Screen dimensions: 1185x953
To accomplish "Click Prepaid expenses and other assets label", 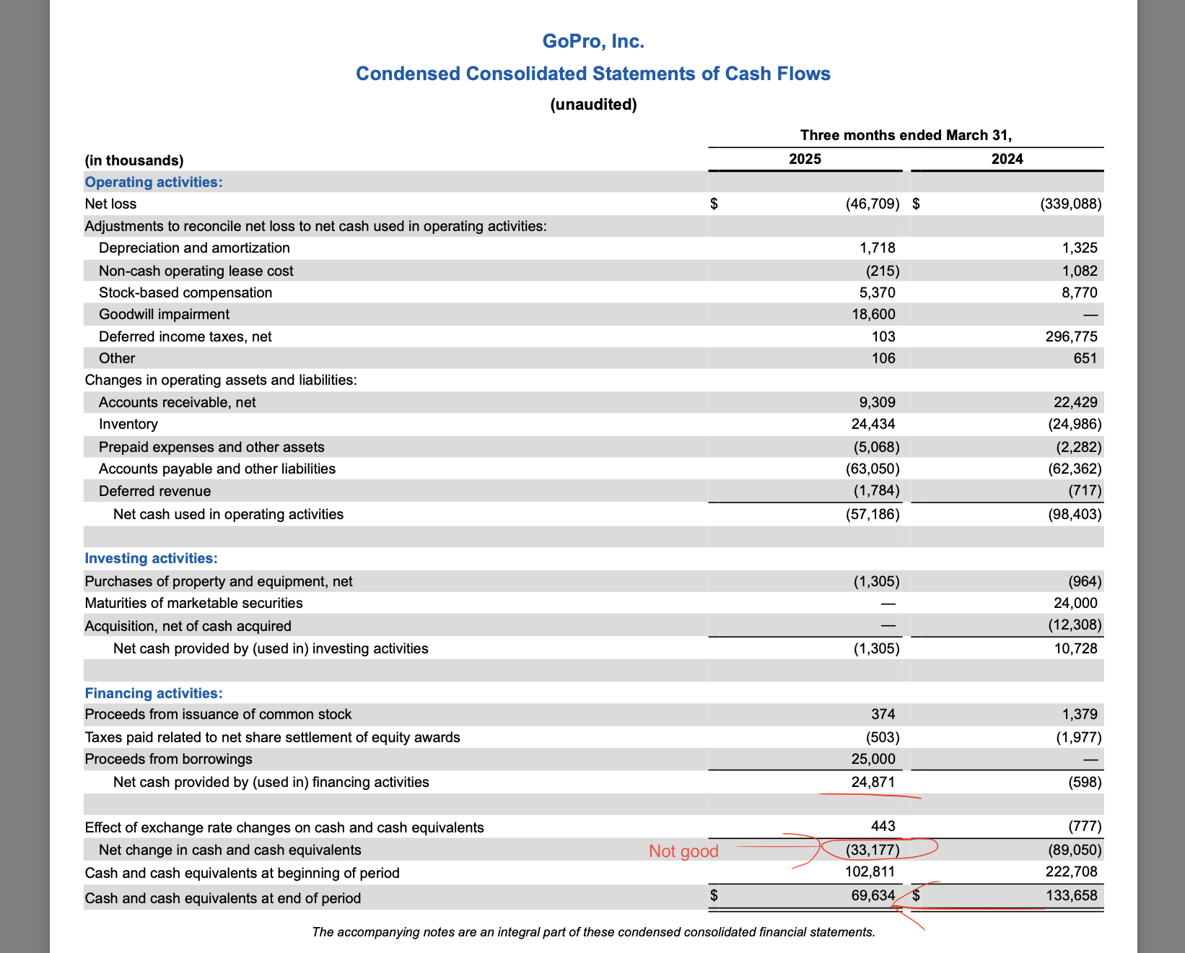I will (211, 447).
